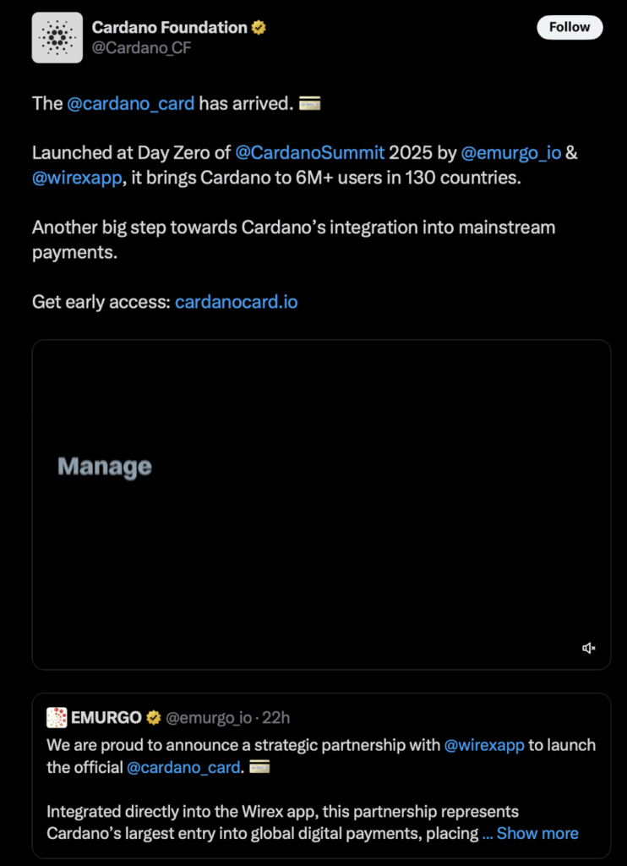This screenshot has width=627, height=866.
Task: Follow the Cardano Foundation account
Action: point(570,27)
